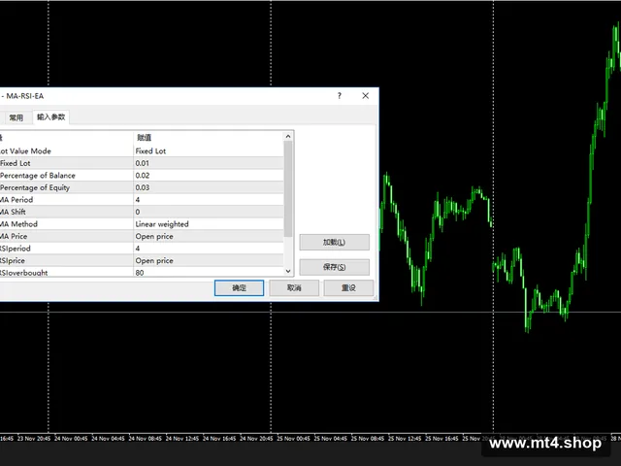Click the Fixed Lot parameter label

click(x=16, y=163)
